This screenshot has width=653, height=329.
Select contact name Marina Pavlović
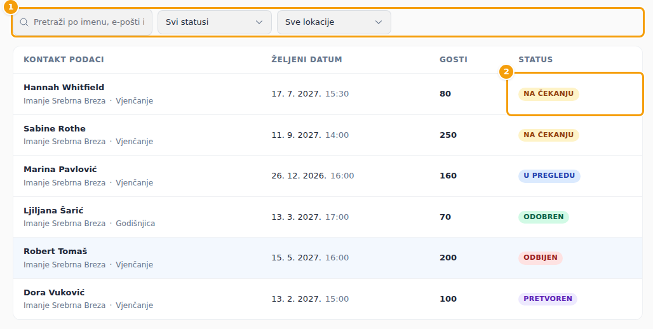coord(60,170)
